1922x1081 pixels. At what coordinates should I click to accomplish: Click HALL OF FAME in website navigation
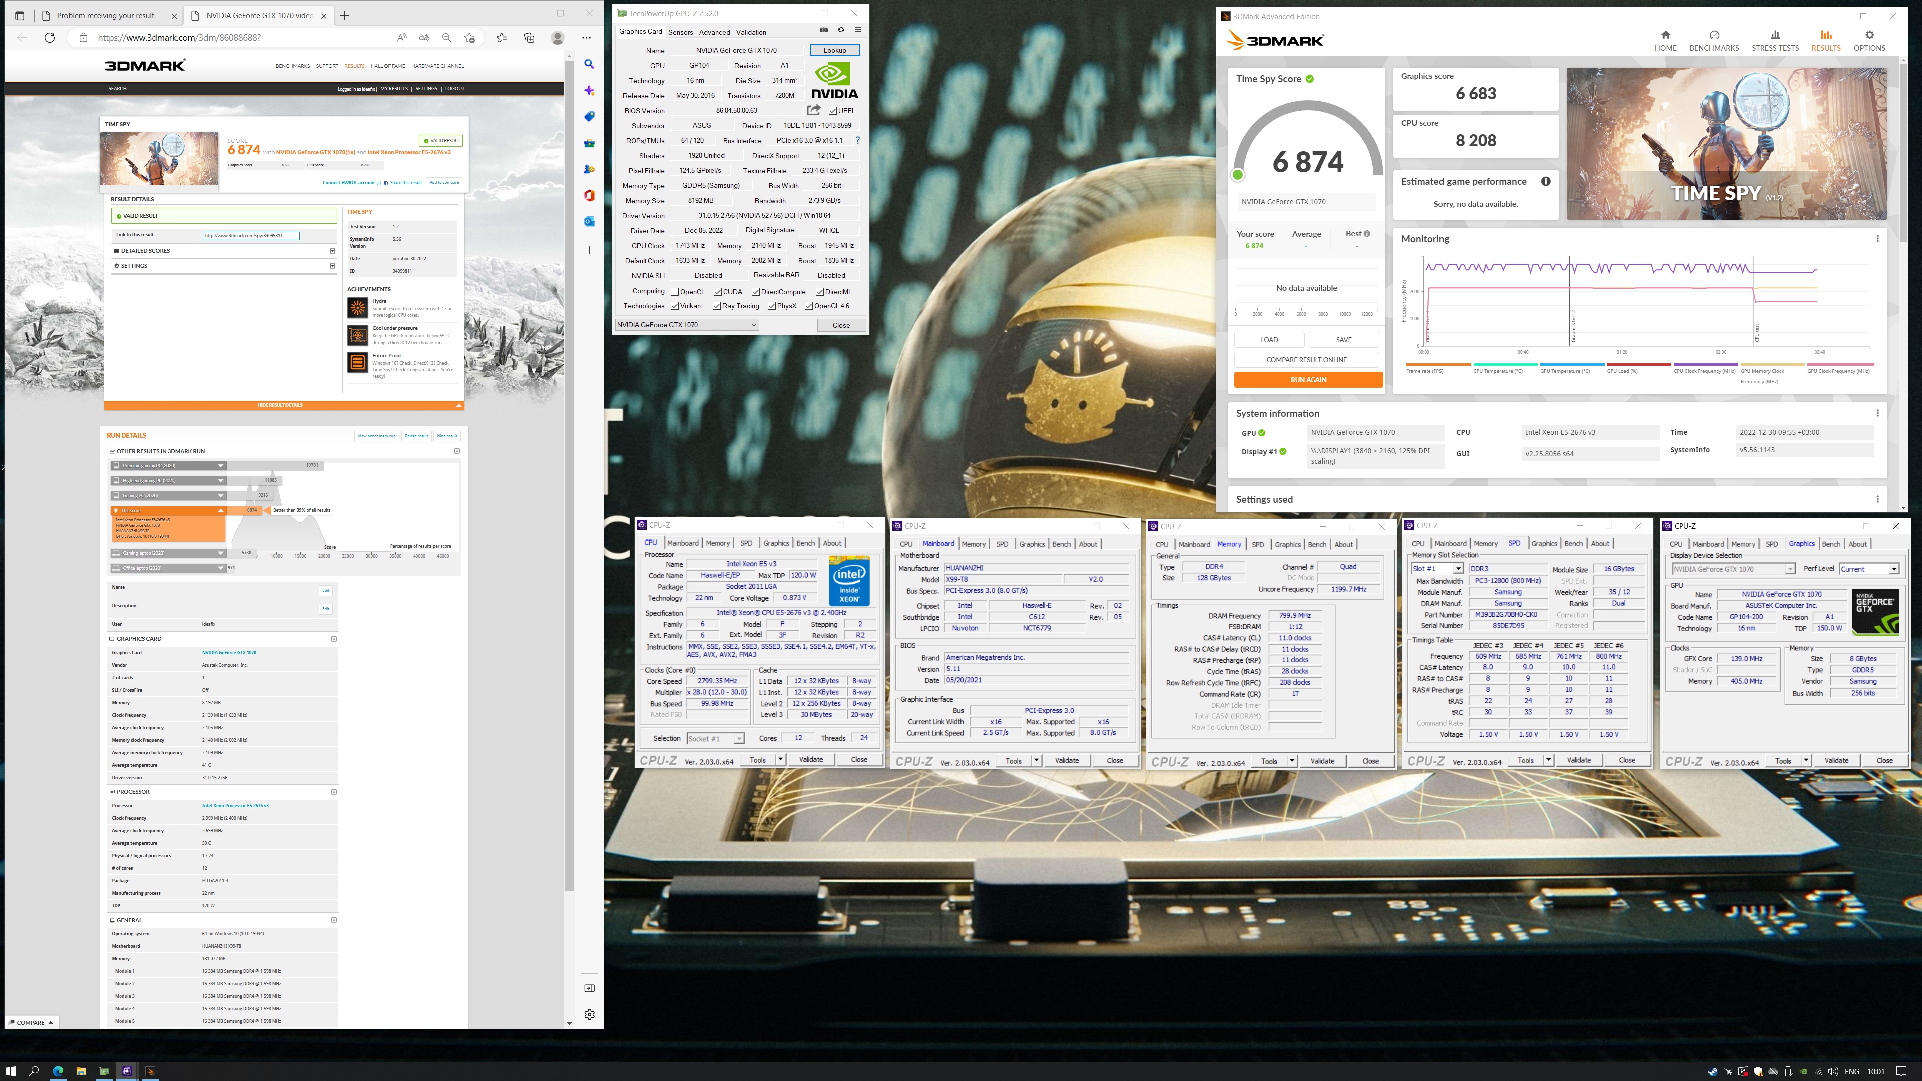pos(388,66)
